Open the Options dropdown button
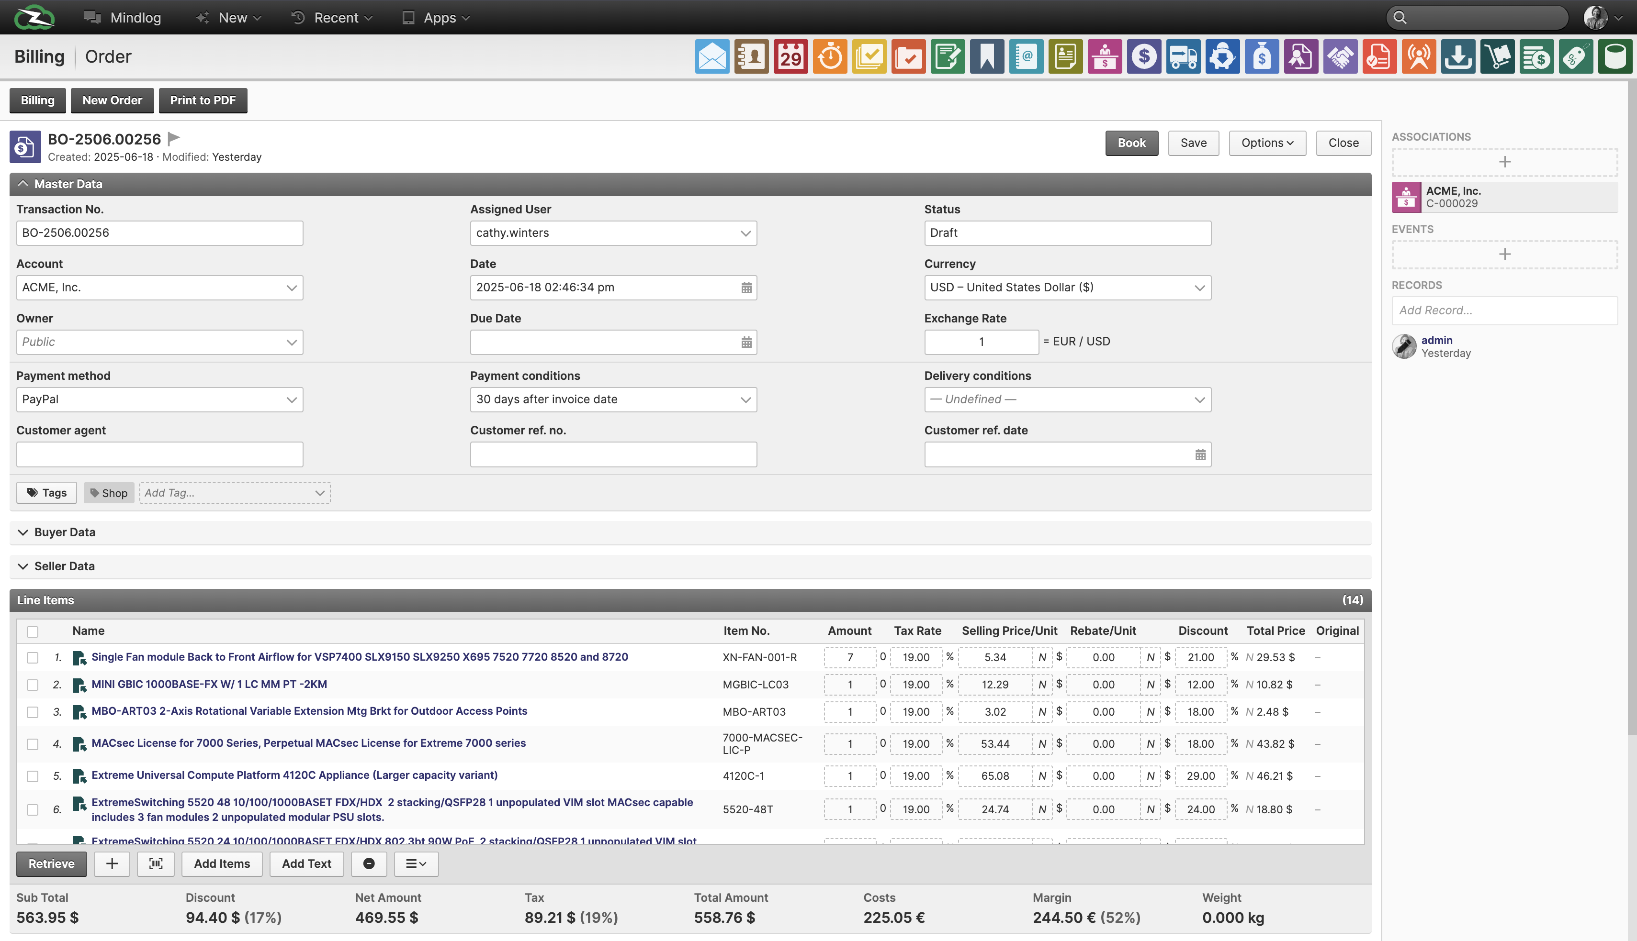Image resolution: width=1637 pixels, height=941 pixels. [x=1267, y=143]
